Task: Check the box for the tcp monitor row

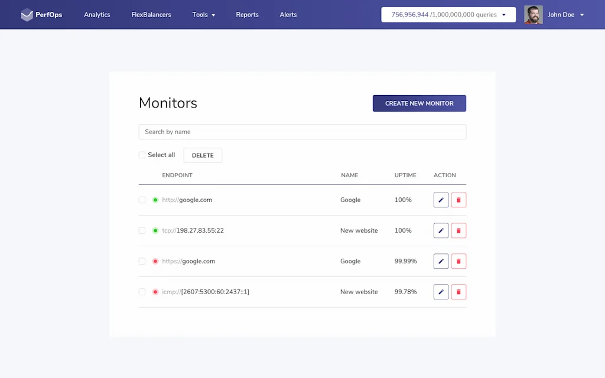Action: click(142, 230)
